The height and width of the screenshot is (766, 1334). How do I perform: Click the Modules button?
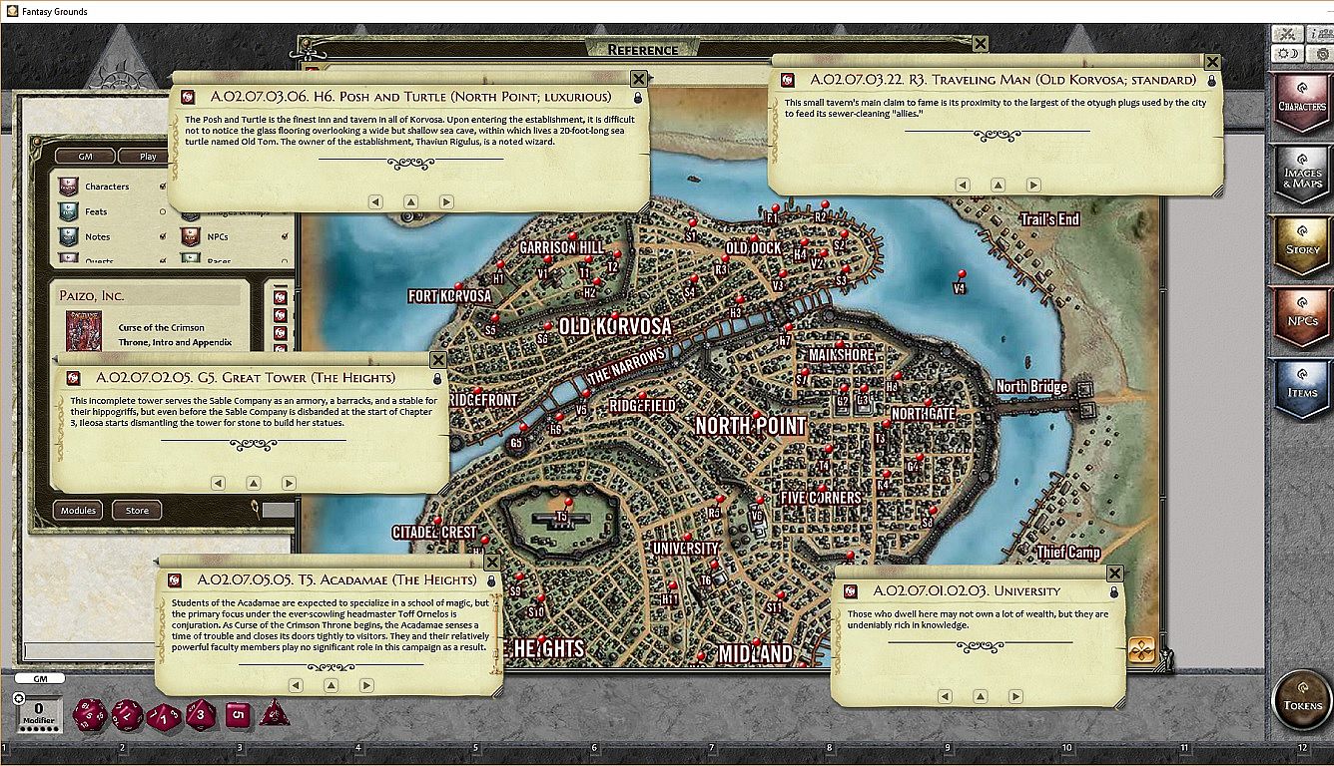[78, 510]
